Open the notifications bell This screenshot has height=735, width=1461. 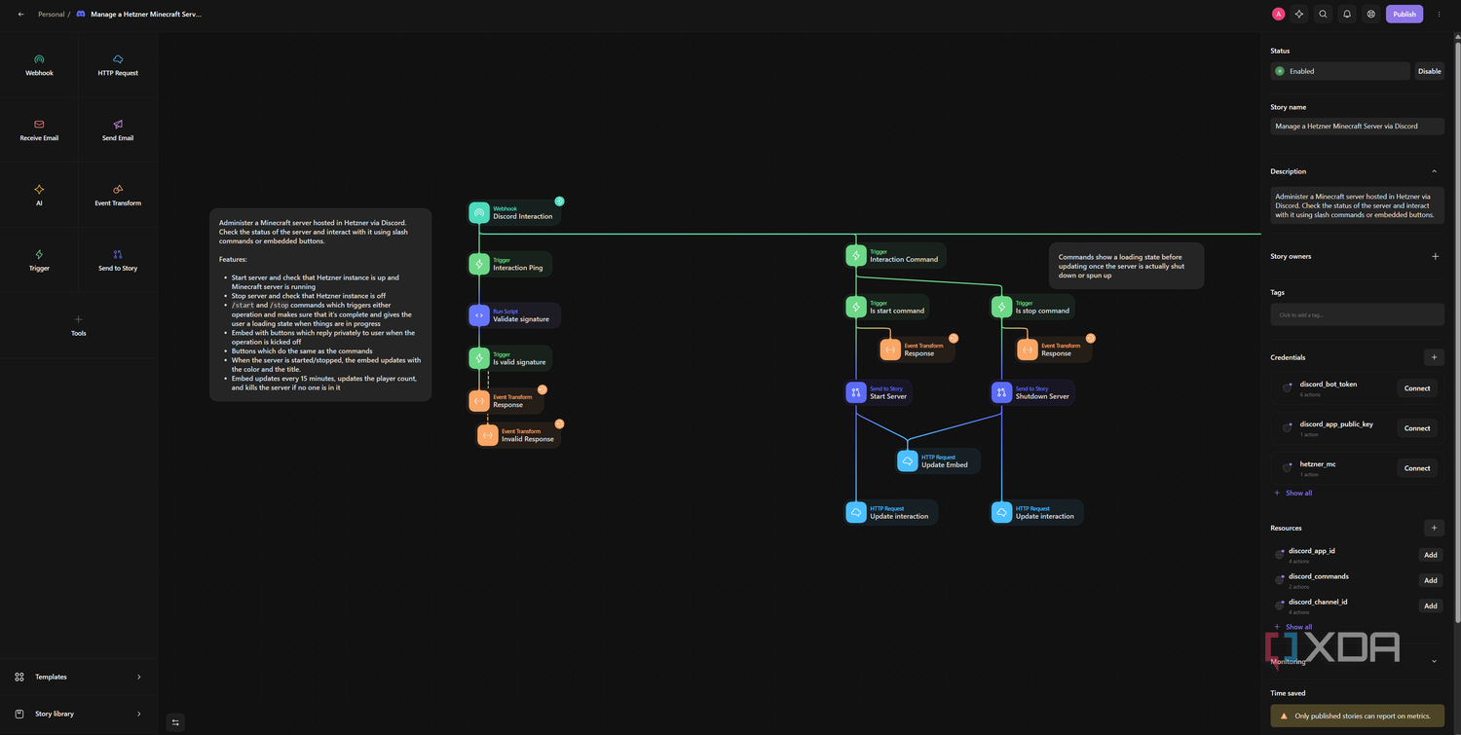pyautogui.click(x=1347, y=15)
